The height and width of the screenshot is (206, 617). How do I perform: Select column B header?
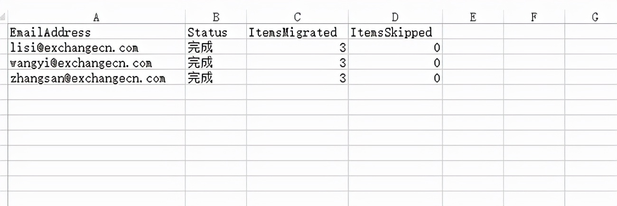click(x=216, y=17)
